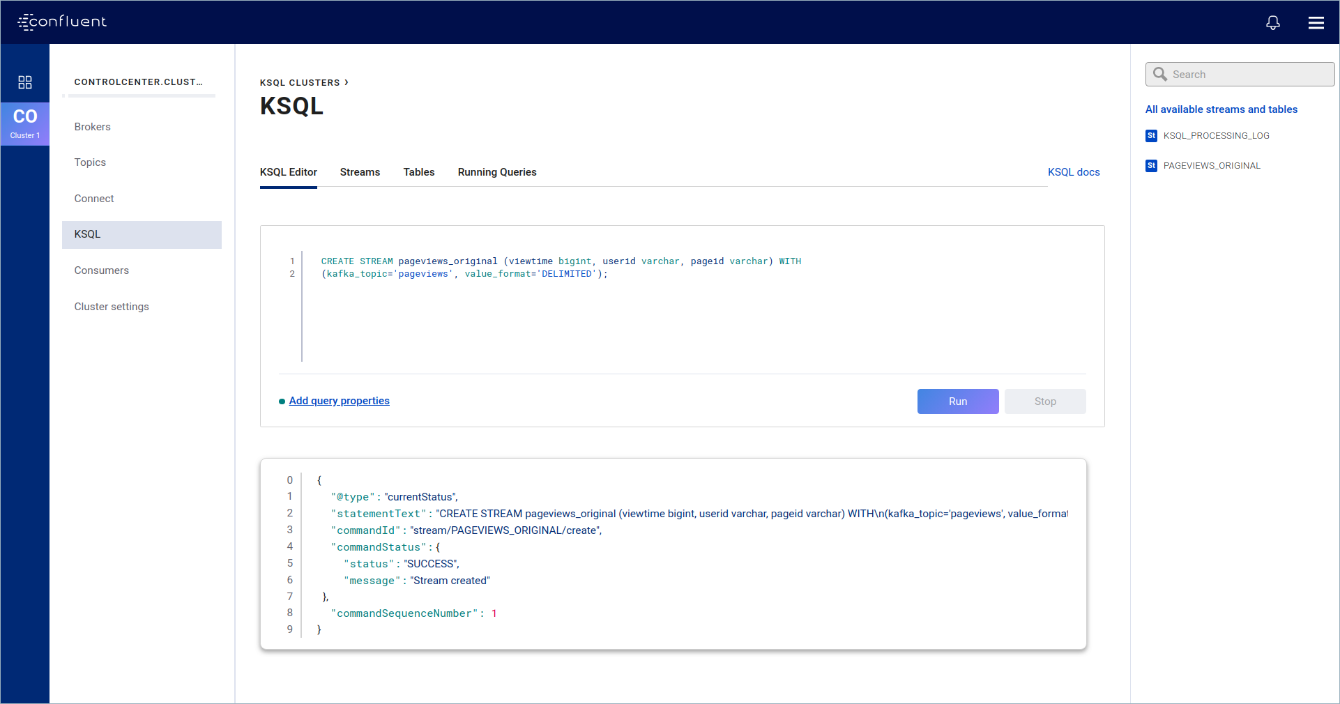
Task: Go to Topics in the sidebar
Action: (91, 162)
